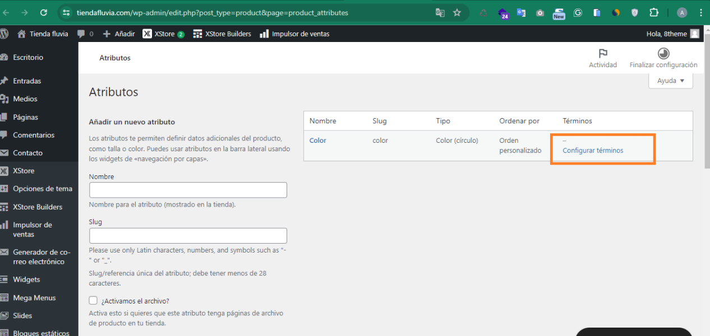Image resolution: width=710 pixels, height=336 pixels.
Task: Open the Chrome profile avatar A
Action: (682, 12)
